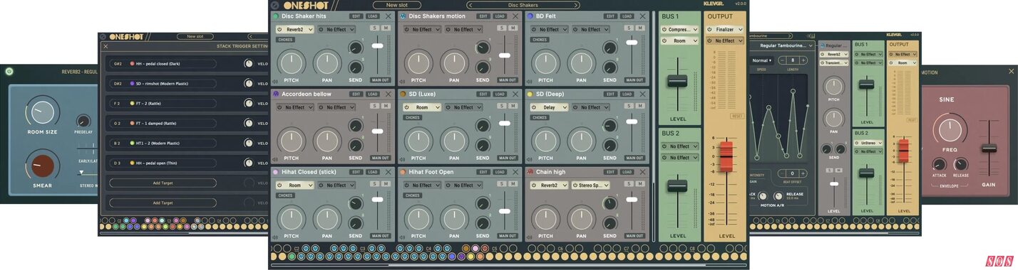1018x270 pixels.
Task: Click the Gain fader in Motion window
Action: [x=989, y=148]
